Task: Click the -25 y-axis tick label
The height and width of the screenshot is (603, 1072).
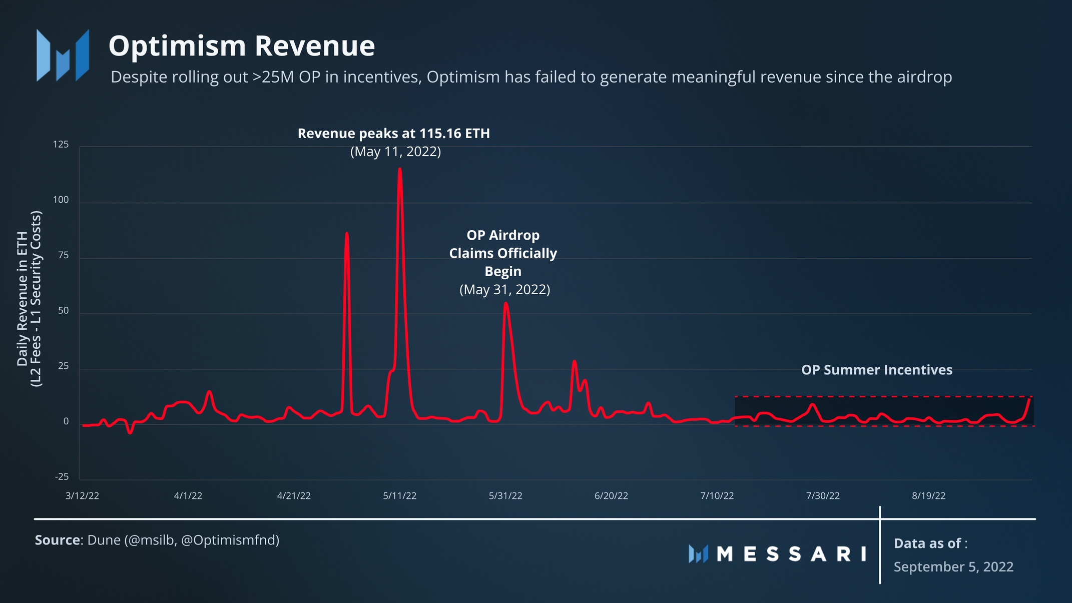Action: [x=62, y=477]
